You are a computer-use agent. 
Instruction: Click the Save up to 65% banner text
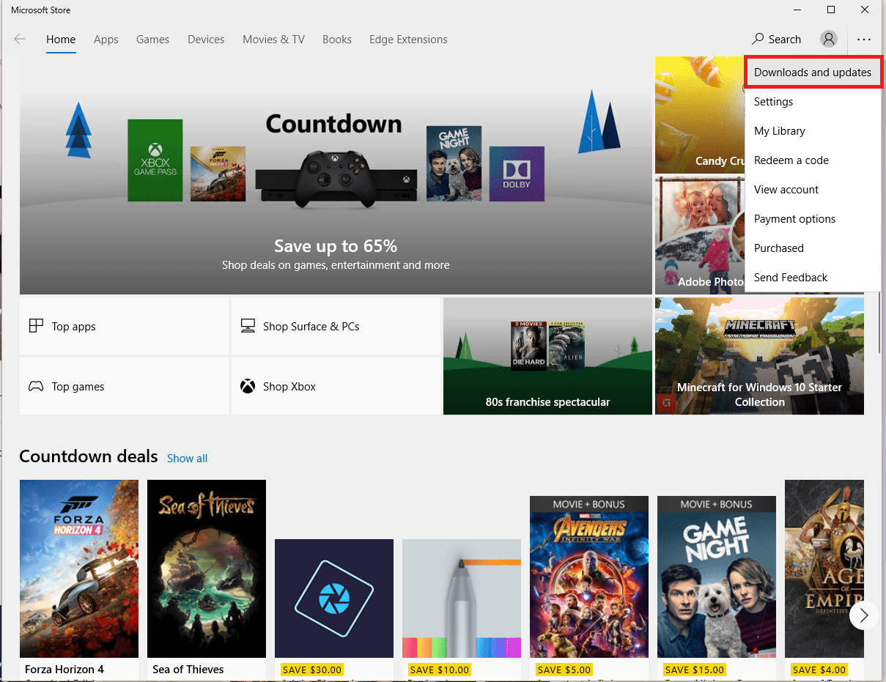pos(336,245)
